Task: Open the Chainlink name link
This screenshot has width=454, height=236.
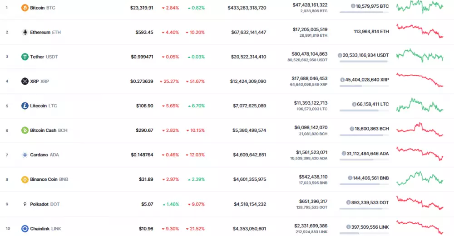Action: tap(40, 229)
